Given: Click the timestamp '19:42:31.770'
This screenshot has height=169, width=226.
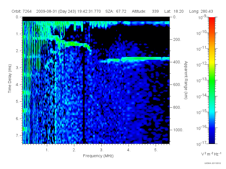Looking at the screenshot, I should pos(89,11).
